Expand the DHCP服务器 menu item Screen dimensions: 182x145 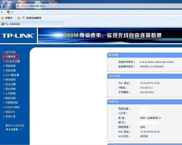coord(12,75)
